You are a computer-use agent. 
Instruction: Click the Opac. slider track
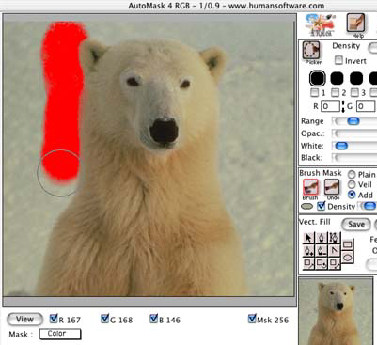coord(355,133)
